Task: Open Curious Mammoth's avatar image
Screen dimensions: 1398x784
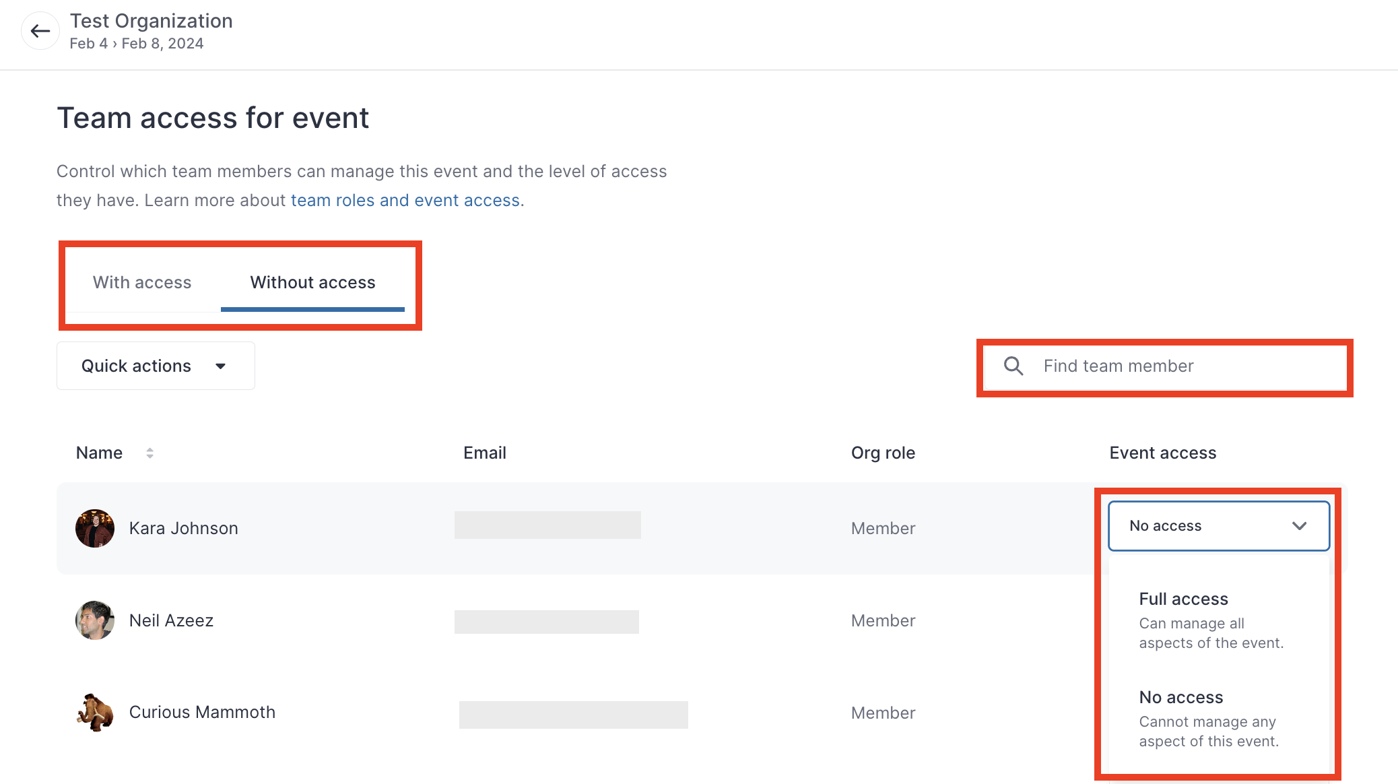Action: point(95,712)
